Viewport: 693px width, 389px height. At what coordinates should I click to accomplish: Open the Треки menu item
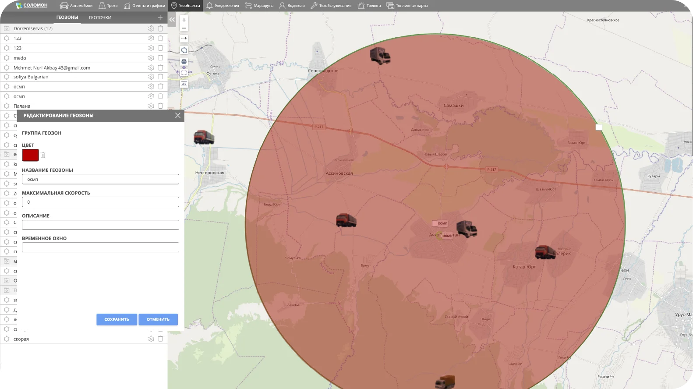(x=108, y=6)
